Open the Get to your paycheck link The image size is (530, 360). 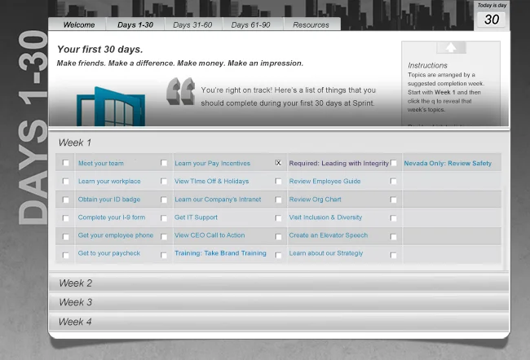click(108, 253)
